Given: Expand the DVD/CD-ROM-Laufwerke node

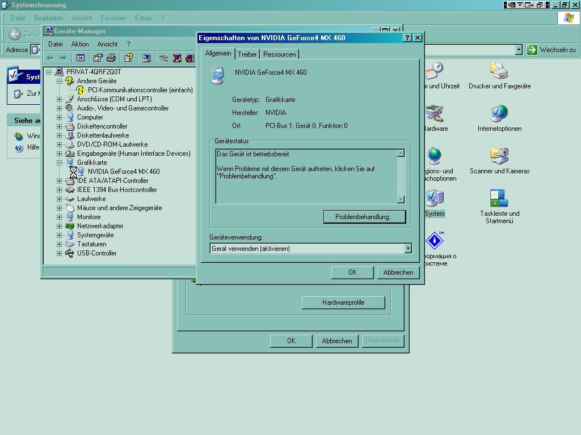Looking at the screenshot, I should point(59,144).
